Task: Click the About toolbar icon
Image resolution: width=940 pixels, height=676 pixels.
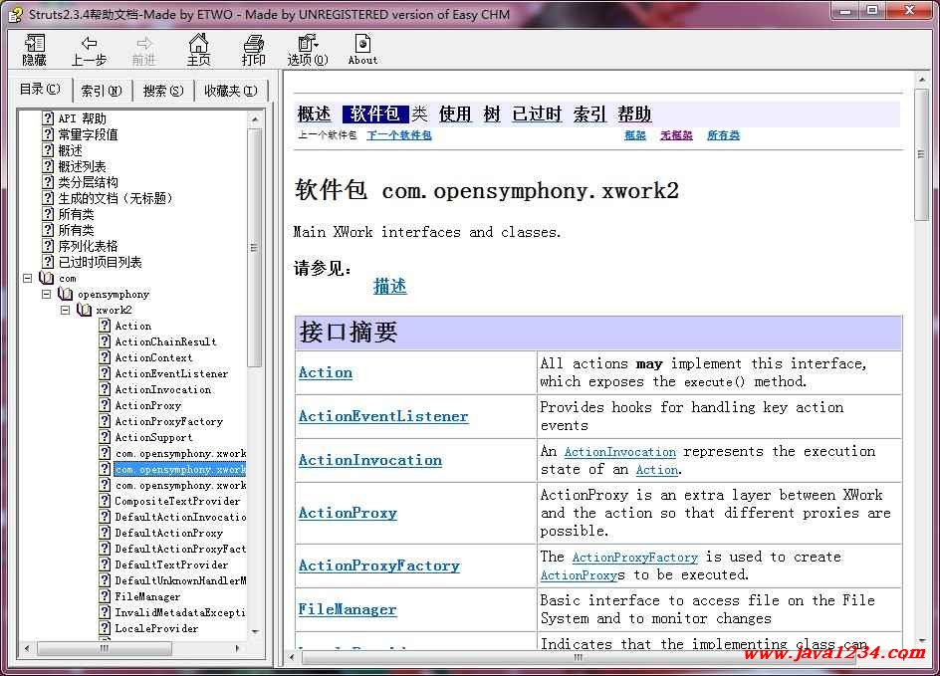Action: pos(362,44)
